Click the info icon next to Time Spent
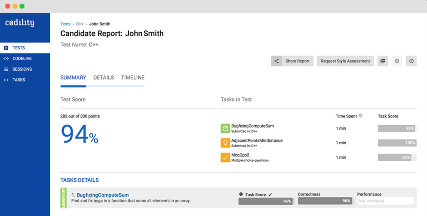This screenshot has height=216, width=427. click(361, 116)
